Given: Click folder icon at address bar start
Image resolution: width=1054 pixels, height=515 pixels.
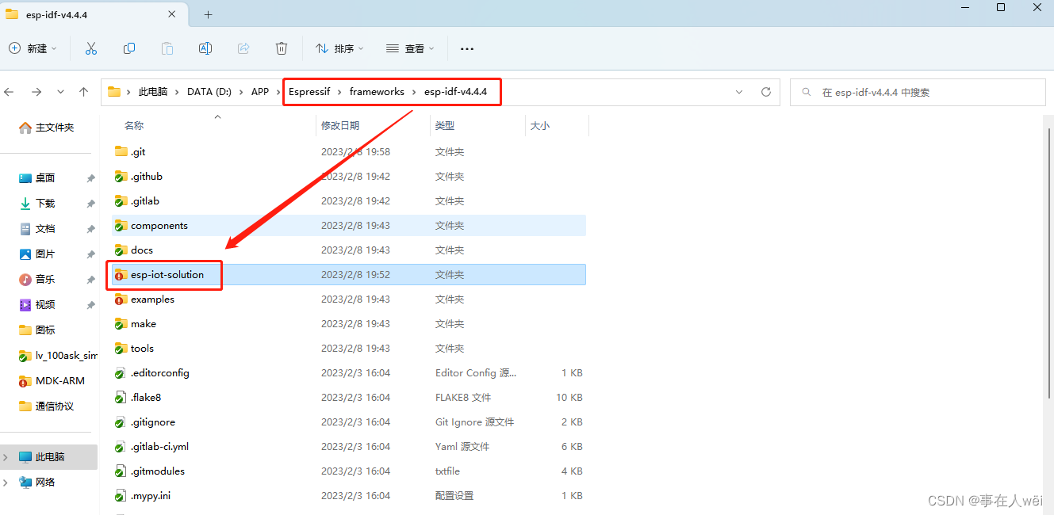Looking at the screenshot, I should click(x=113, y=92).
